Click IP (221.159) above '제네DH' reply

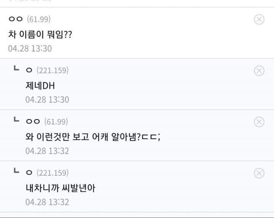pyautogui.click(x=53, y=71)
